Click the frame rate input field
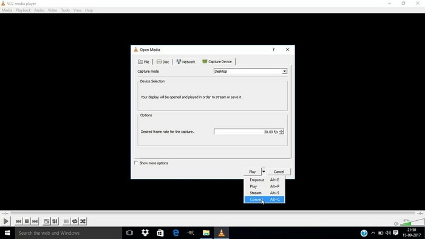Screen dimensions: 425x239 point(246,132)
